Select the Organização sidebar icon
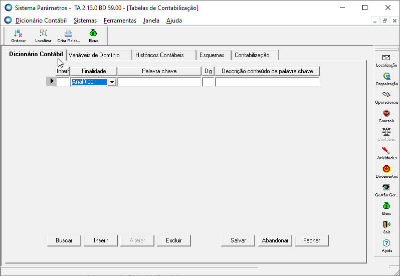Image resolution: width=400 pixels, height=276 pixels. (x=386, y=79)
